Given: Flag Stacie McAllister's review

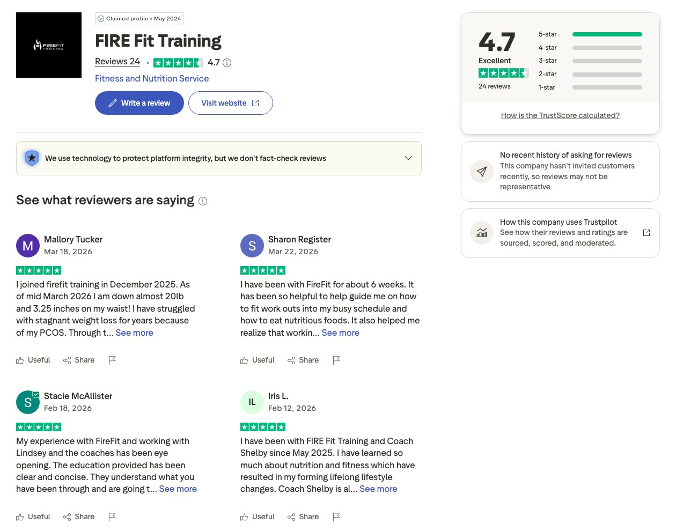Looking at the screenshot, I should pos(112,517).
